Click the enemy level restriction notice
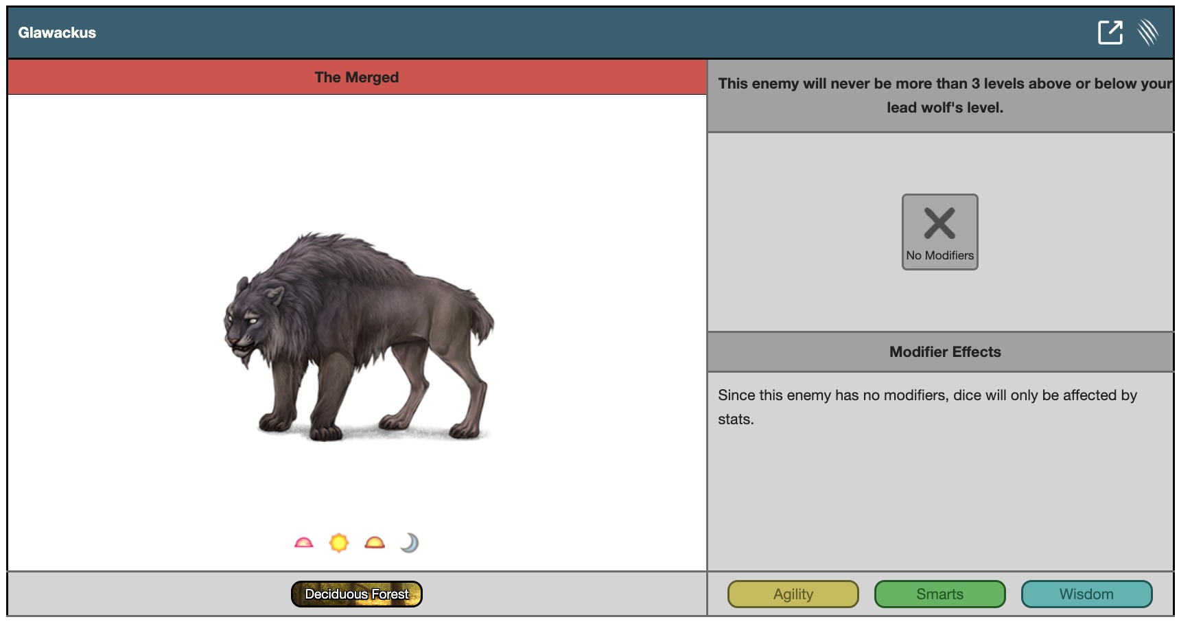1179x626 pixels. coord(944,95)
